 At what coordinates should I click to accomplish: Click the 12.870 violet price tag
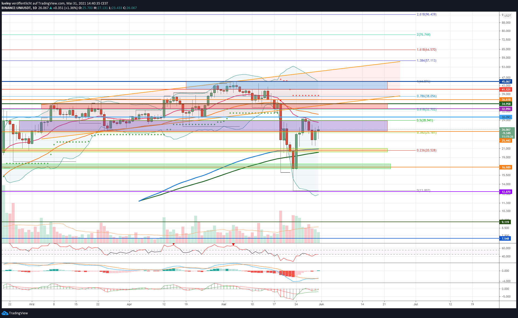506,192
